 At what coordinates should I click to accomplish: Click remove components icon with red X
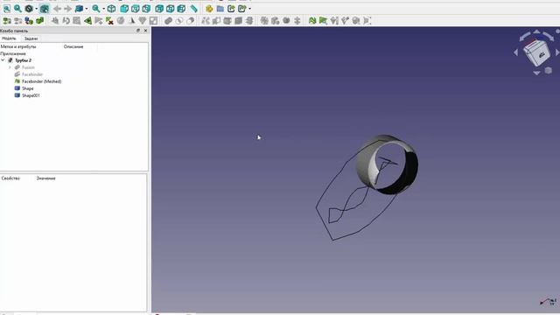coord(109,21)
